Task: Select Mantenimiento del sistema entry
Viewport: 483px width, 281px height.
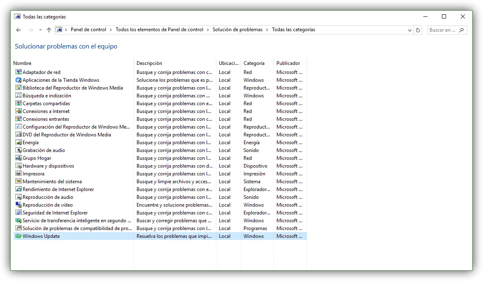Action: [52, 182]
